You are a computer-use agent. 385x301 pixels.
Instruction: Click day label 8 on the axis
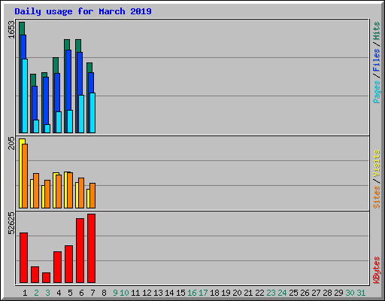click(x=104, y=293)
